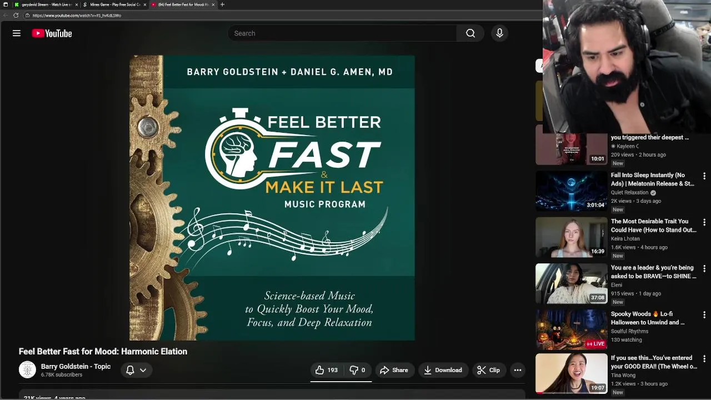This screenshot has height=400, width=711.
Task: Open more actions ellipsis under video
Action: point(518,370)
